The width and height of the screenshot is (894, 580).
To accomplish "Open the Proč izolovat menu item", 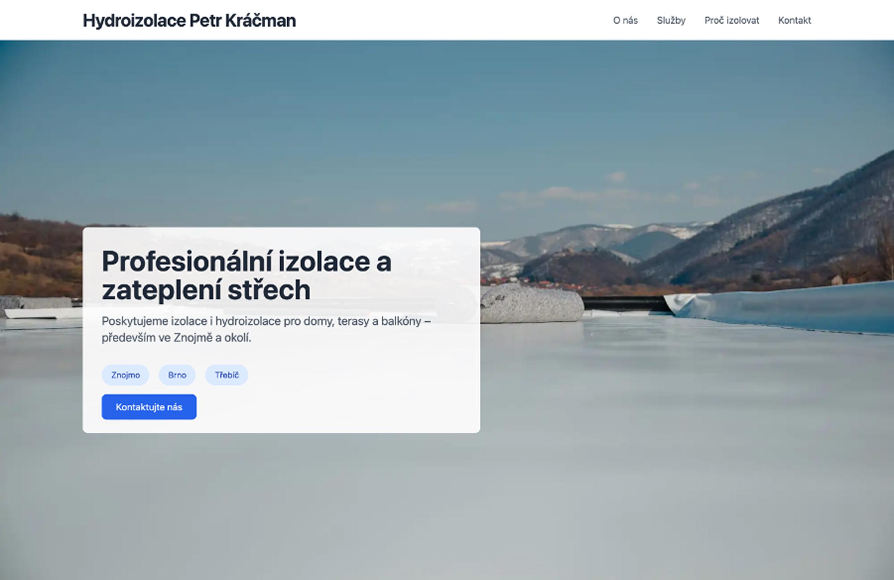I will (x=732, y=20).
